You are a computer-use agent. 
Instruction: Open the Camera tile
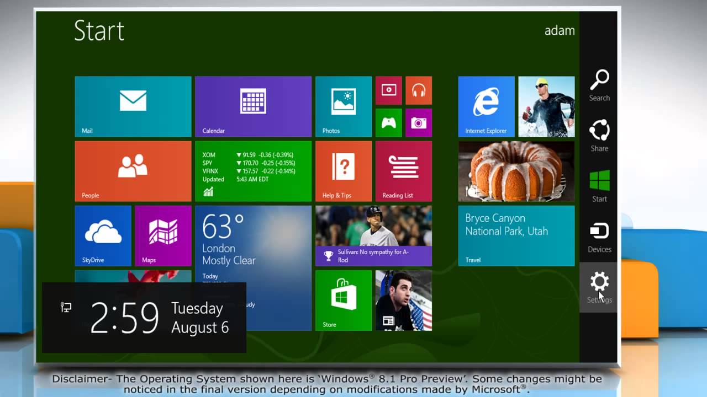click(419, 122)
